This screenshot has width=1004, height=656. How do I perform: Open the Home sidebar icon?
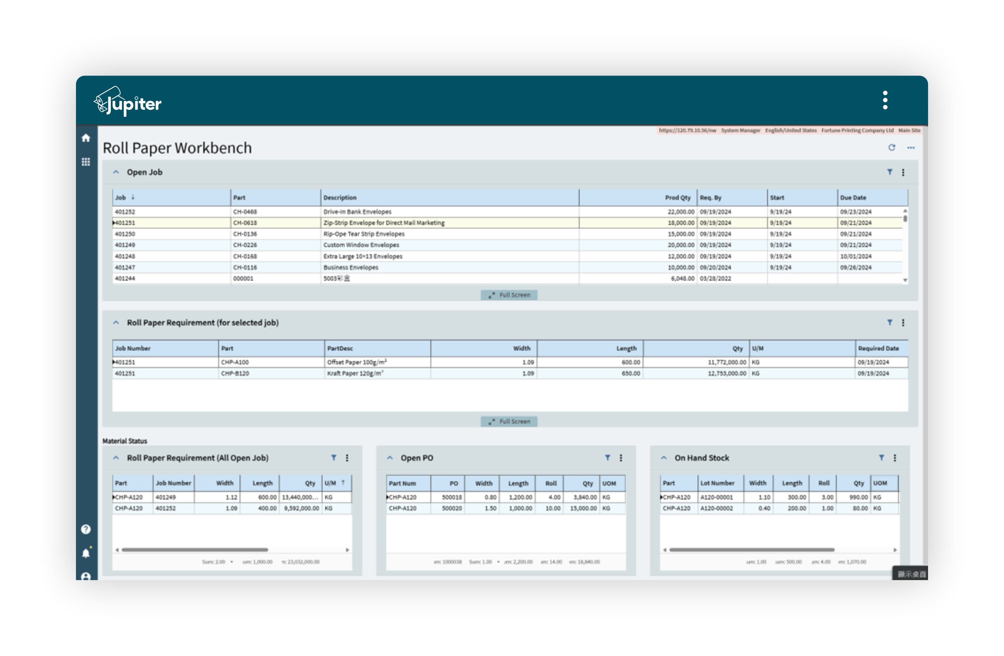pos(86,138)
